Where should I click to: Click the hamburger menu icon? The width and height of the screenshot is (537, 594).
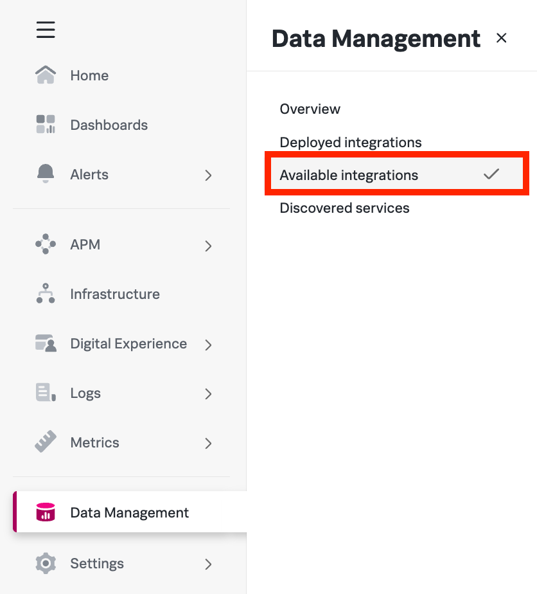(x=46, y=30)
